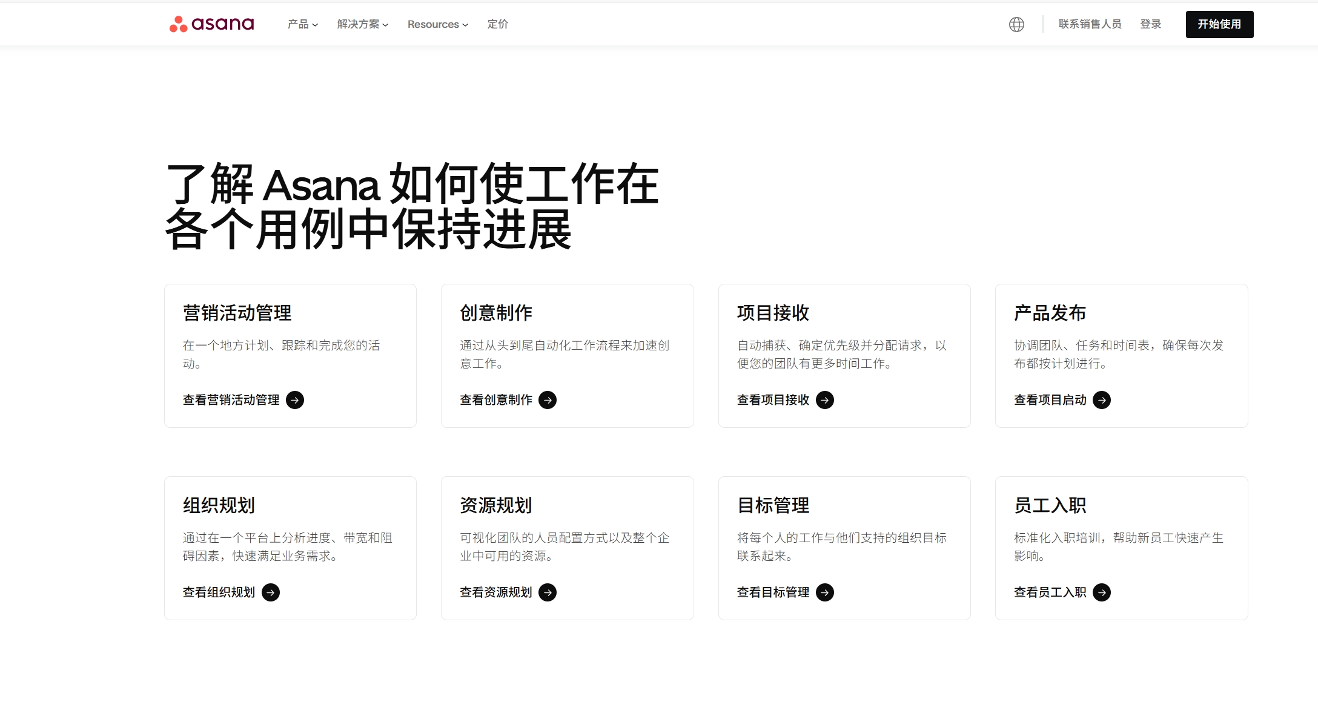Open the 定价 pricing page
This screenshot has height=711, width=1318.
tap(498, 24)
